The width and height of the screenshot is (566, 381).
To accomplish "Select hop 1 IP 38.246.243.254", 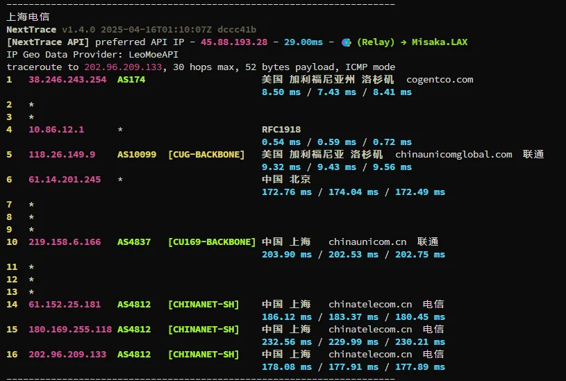I will (x=67, y=80).
